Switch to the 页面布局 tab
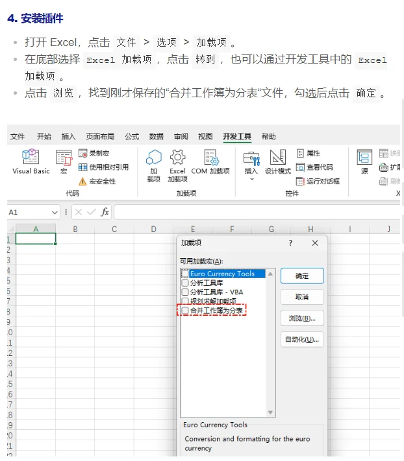 (x=100, y=136)
